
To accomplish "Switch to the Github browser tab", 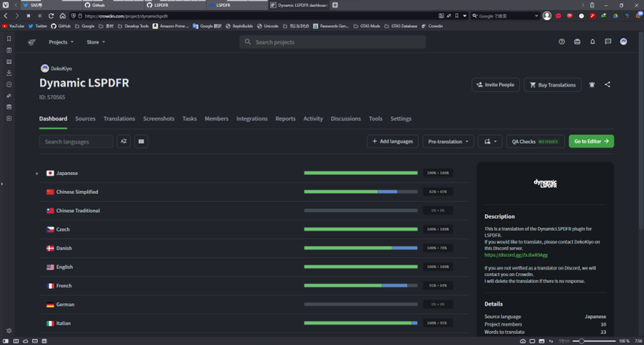I will pyautogui.click(x=112, y=5).
